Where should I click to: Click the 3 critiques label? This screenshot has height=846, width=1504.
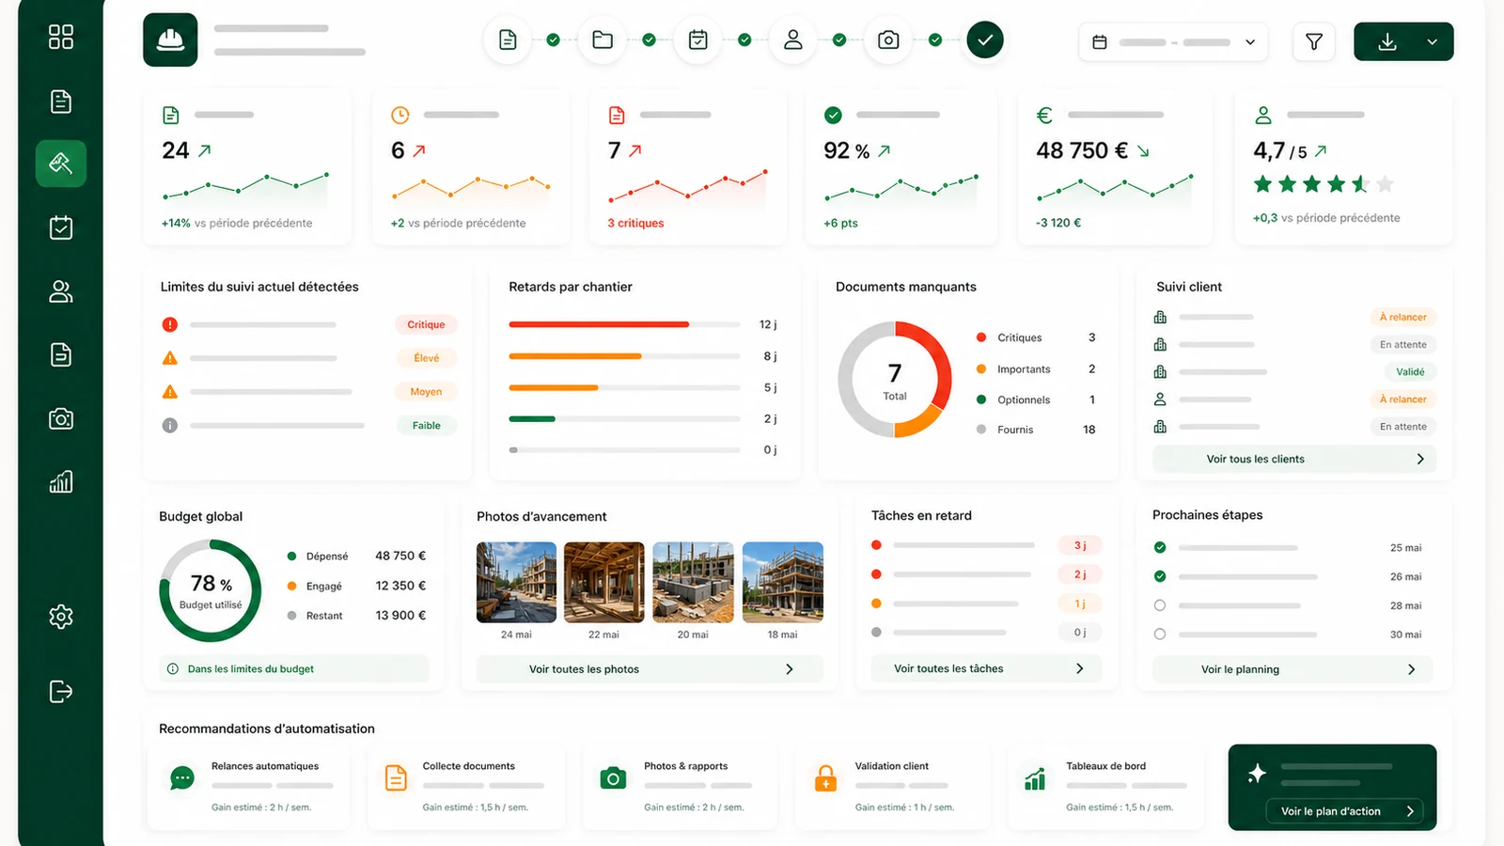pos(635,223)
